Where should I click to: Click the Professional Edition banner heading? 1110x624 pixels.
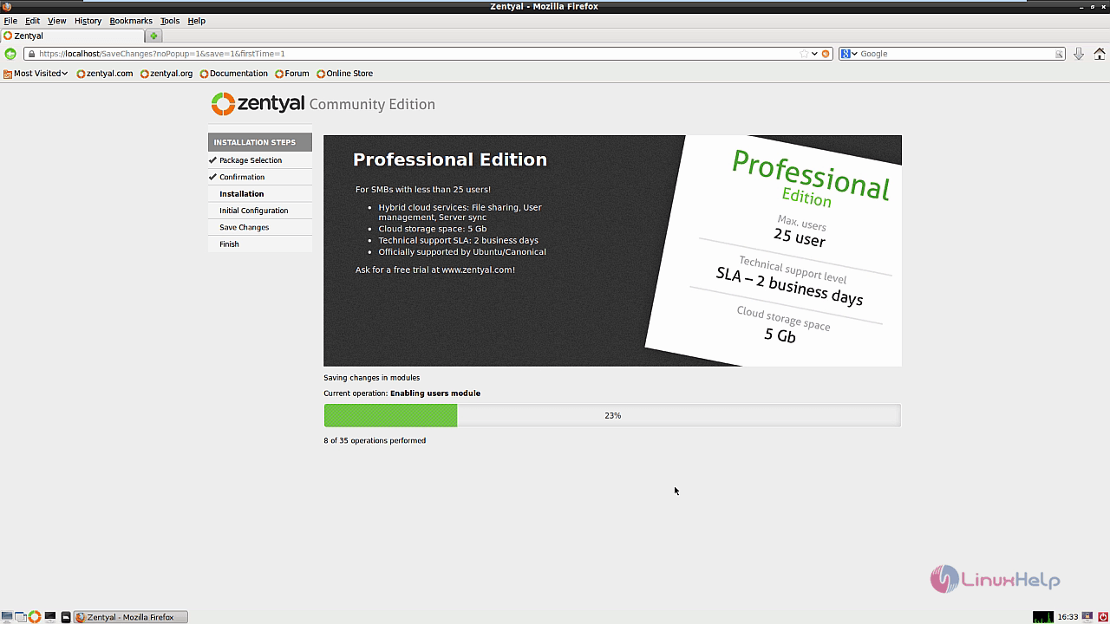point(450,159)
